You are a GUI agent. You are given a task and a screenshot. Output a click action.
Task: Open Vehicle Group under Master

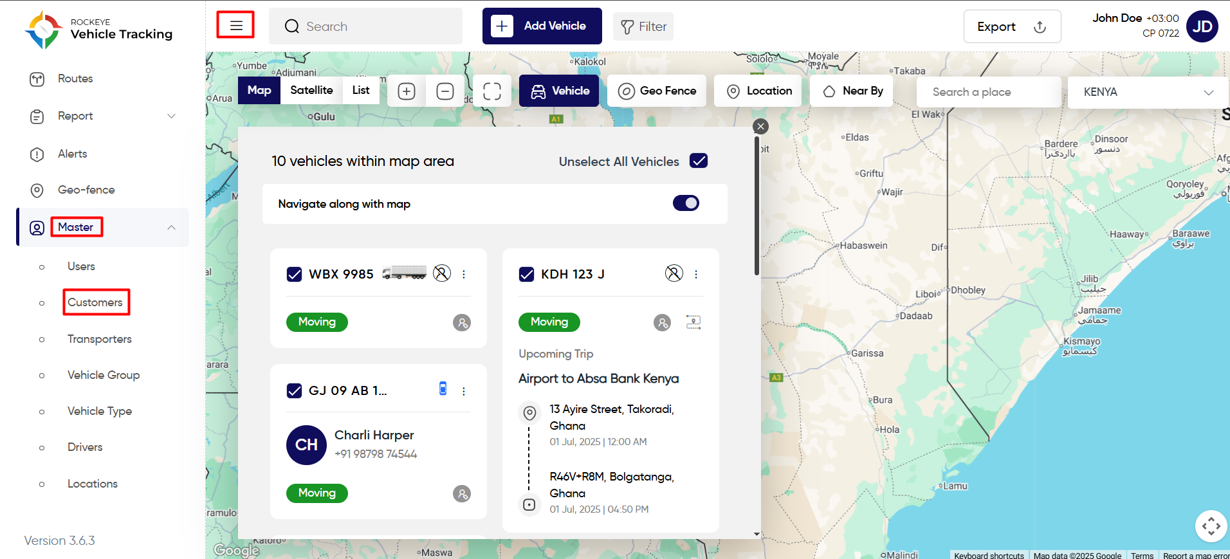pyautogui.click(x=104, y=375)
